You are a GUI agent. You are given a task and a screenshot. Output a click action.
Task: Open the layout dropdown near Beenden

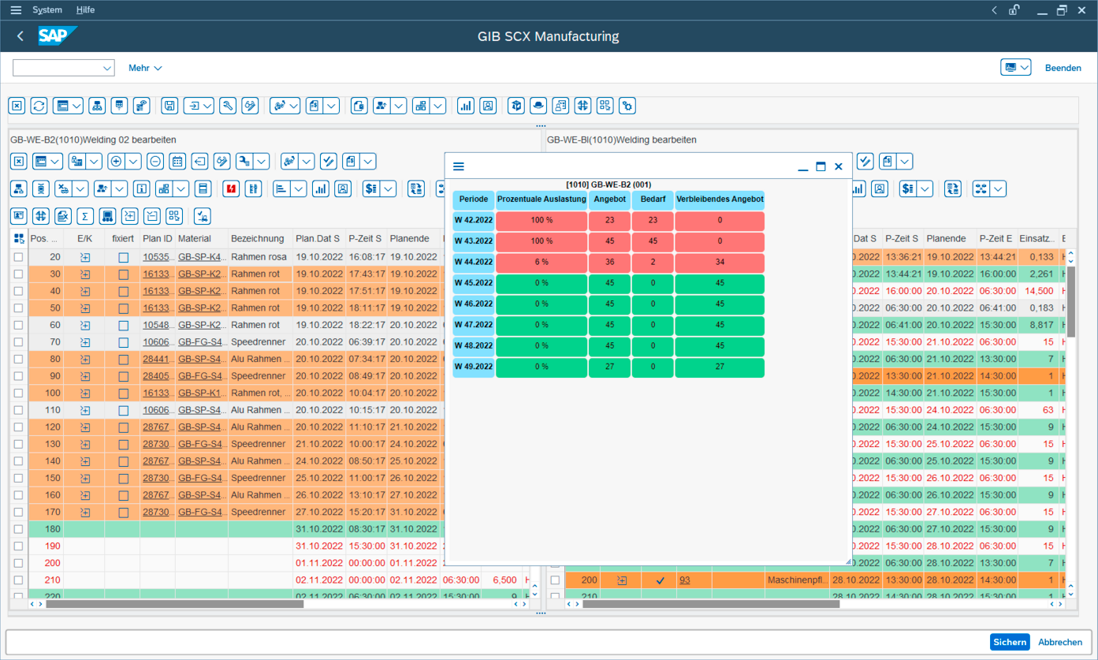(x=1015, y=67)
